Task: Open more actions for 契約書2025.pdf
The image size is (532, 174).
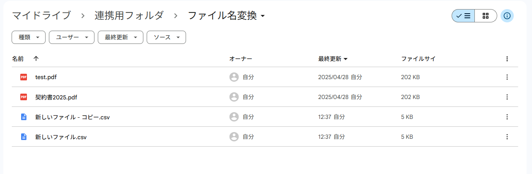Action: (x=507, y=97)
